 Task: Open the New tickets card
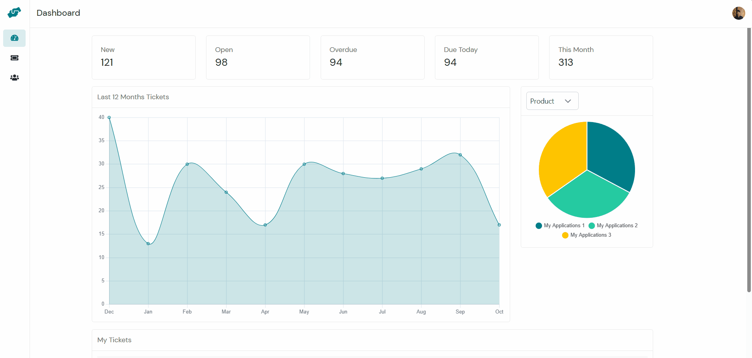pyautogui.click(x=144, y=58)
